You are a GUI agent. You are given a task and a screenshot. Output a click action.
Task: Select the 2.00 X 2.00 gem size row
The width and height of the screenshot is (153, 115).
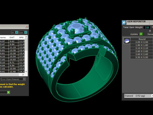(142, 42)
